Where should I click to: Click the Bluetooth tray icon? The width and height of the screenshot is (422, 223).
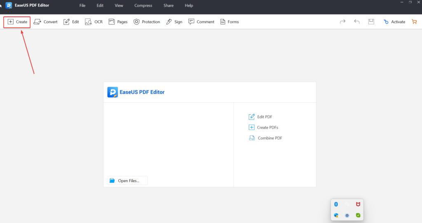(x=336, y=204)
